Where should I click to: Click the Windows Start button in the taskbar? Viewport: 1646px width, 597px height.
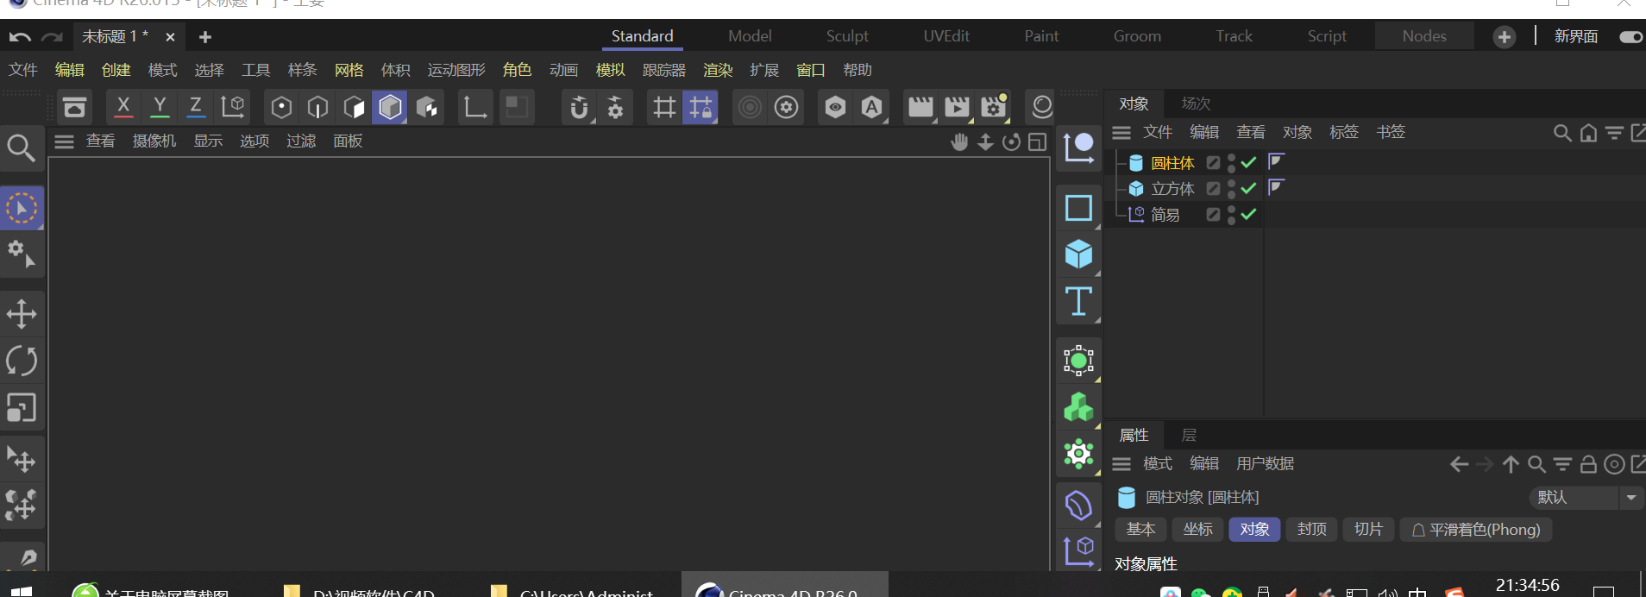tap(22, 591)
